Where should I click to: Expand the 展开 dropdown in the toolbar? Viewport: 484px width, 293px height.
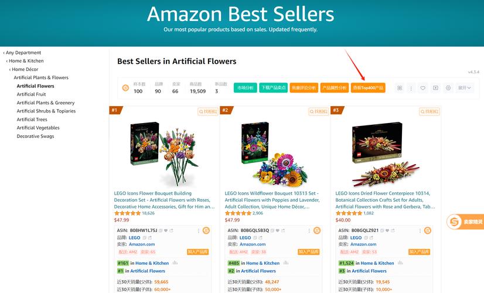click(465, 88)
